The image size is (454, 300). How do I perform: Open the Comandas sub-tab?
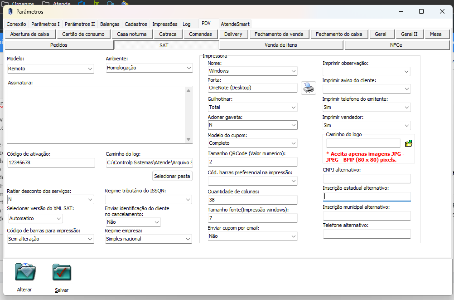200,34
